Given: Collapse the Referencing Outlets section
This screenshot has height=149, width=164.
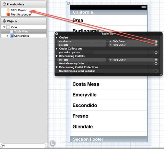Looking at the screenshot, I should pyautogui.click(x=57, y=56).
